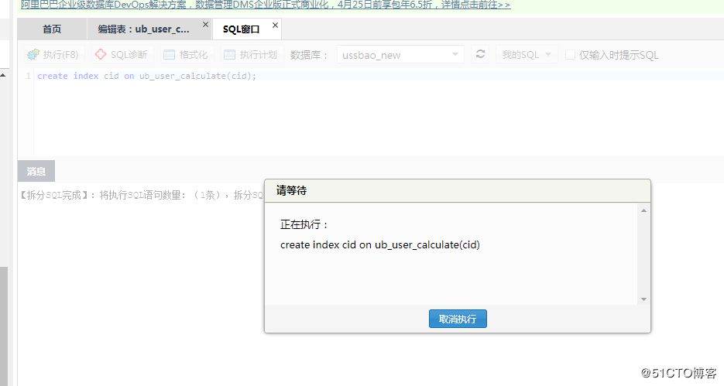
Task: Switch to the 编辑表 ub_user_c... tab
Action: pyautogui.click(x=143, y=29)
